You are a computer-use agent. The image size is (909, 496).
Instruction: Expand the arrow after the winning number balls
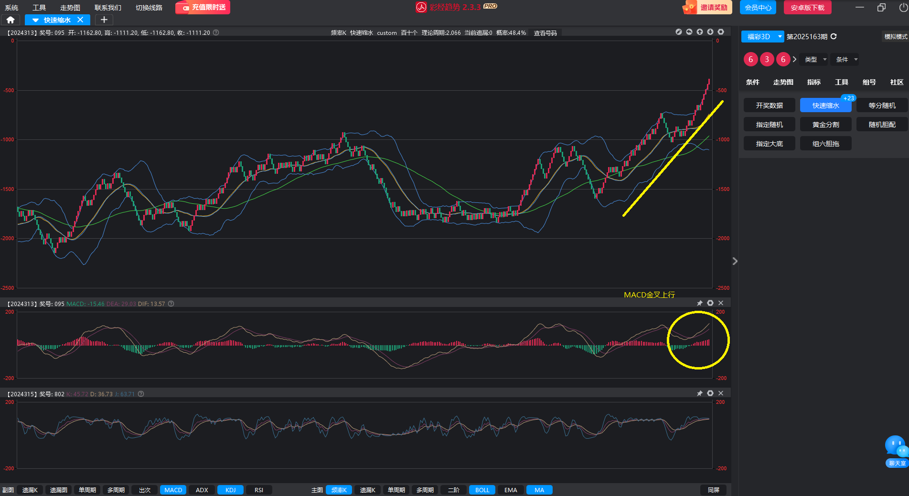(794, 59)
